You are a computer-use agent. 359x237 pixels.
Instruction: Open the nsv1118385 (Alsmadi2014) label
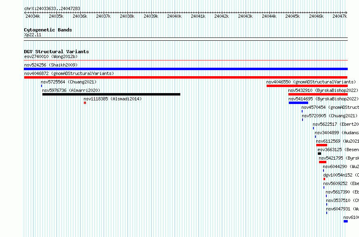pos(113,99)
